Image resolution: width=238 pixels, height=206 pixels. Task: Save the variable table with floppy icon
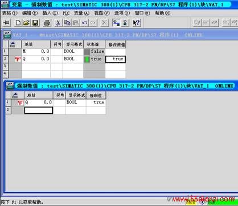click(x=35, y=23)
